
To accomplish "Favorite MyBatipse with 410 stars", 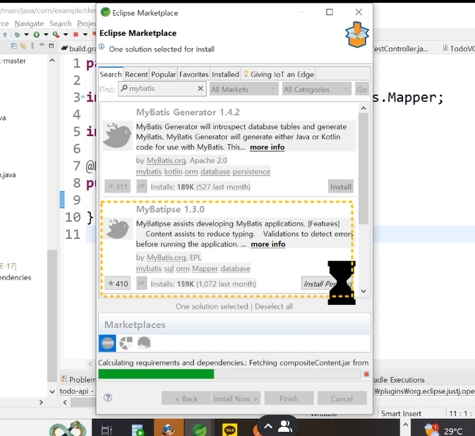I will click(118, 284).
